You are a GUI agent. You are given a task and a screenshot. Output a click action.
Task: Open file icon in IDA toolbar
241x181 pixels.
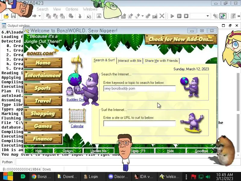[x=6, y=16]
